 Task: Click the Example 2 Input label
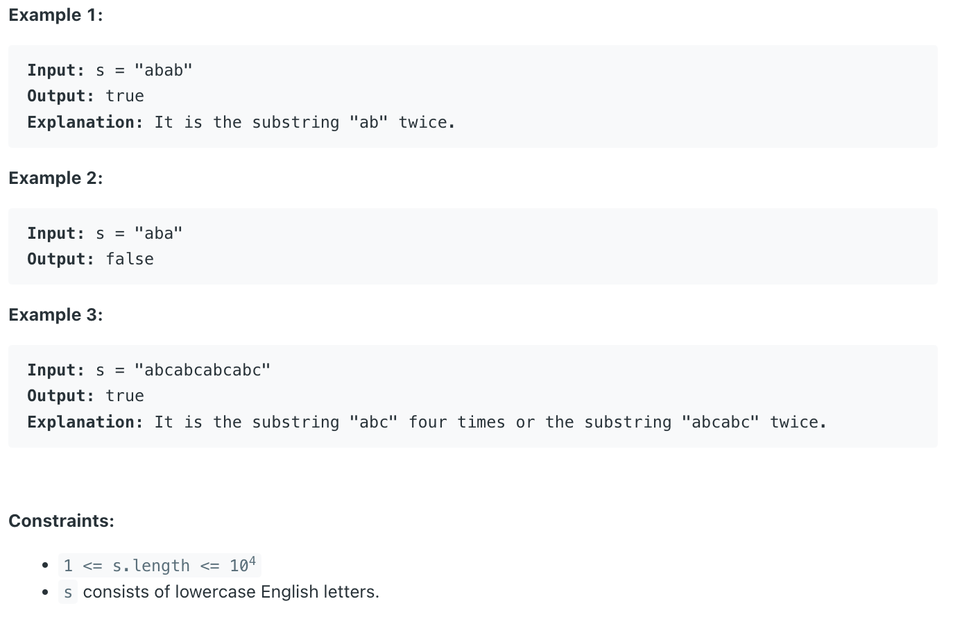tap(56, 233)
